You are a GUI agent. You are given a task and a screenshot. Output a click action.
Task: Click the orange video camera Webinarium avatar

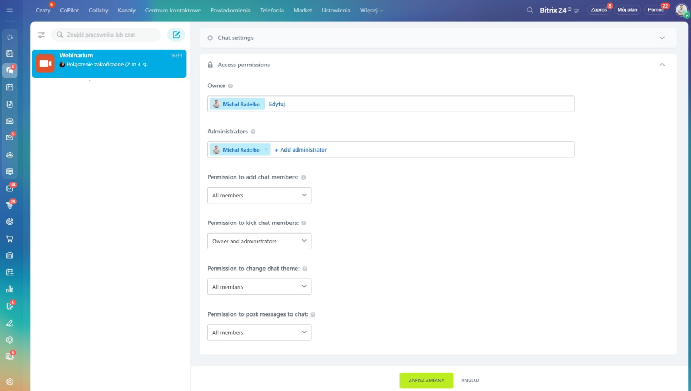click(x=45, y=64)
